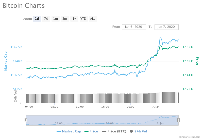Click the Bitcoin Charts heading
Viewport: 203px width, 139px height.
[24, 6]
